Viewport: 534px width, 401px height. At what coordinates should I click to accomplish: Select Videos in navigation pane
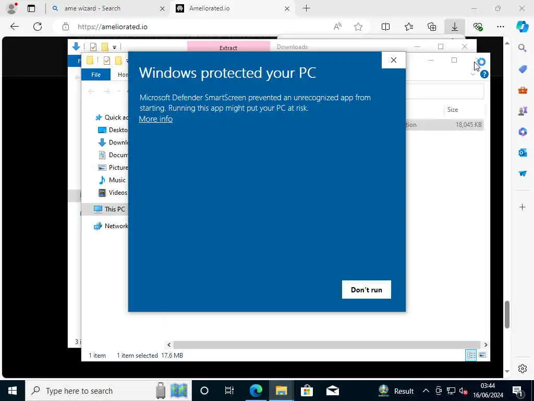[x=113, y=193]
